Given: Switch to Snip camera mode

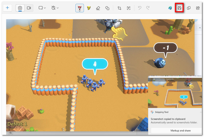Looking at the screenshot, I should coord(20,8).
